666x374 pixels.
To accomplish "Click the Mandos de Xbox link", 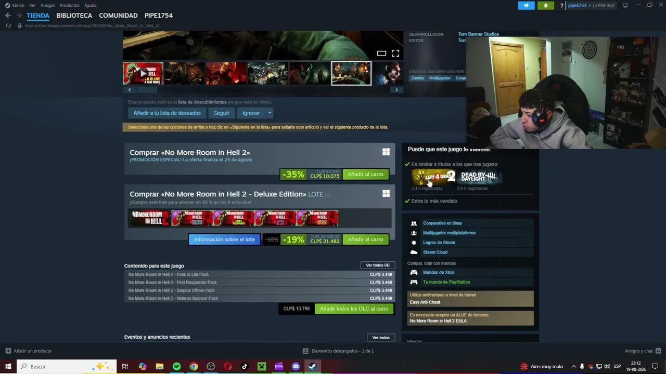I will tap(439, 272).
